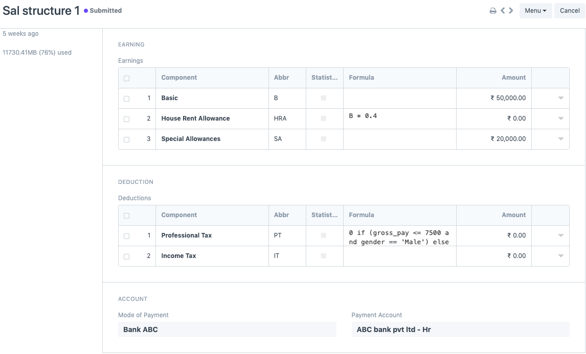Expand the Special Allowances row arrow
This screenshot has width=586, height=354.
[560, 139]
